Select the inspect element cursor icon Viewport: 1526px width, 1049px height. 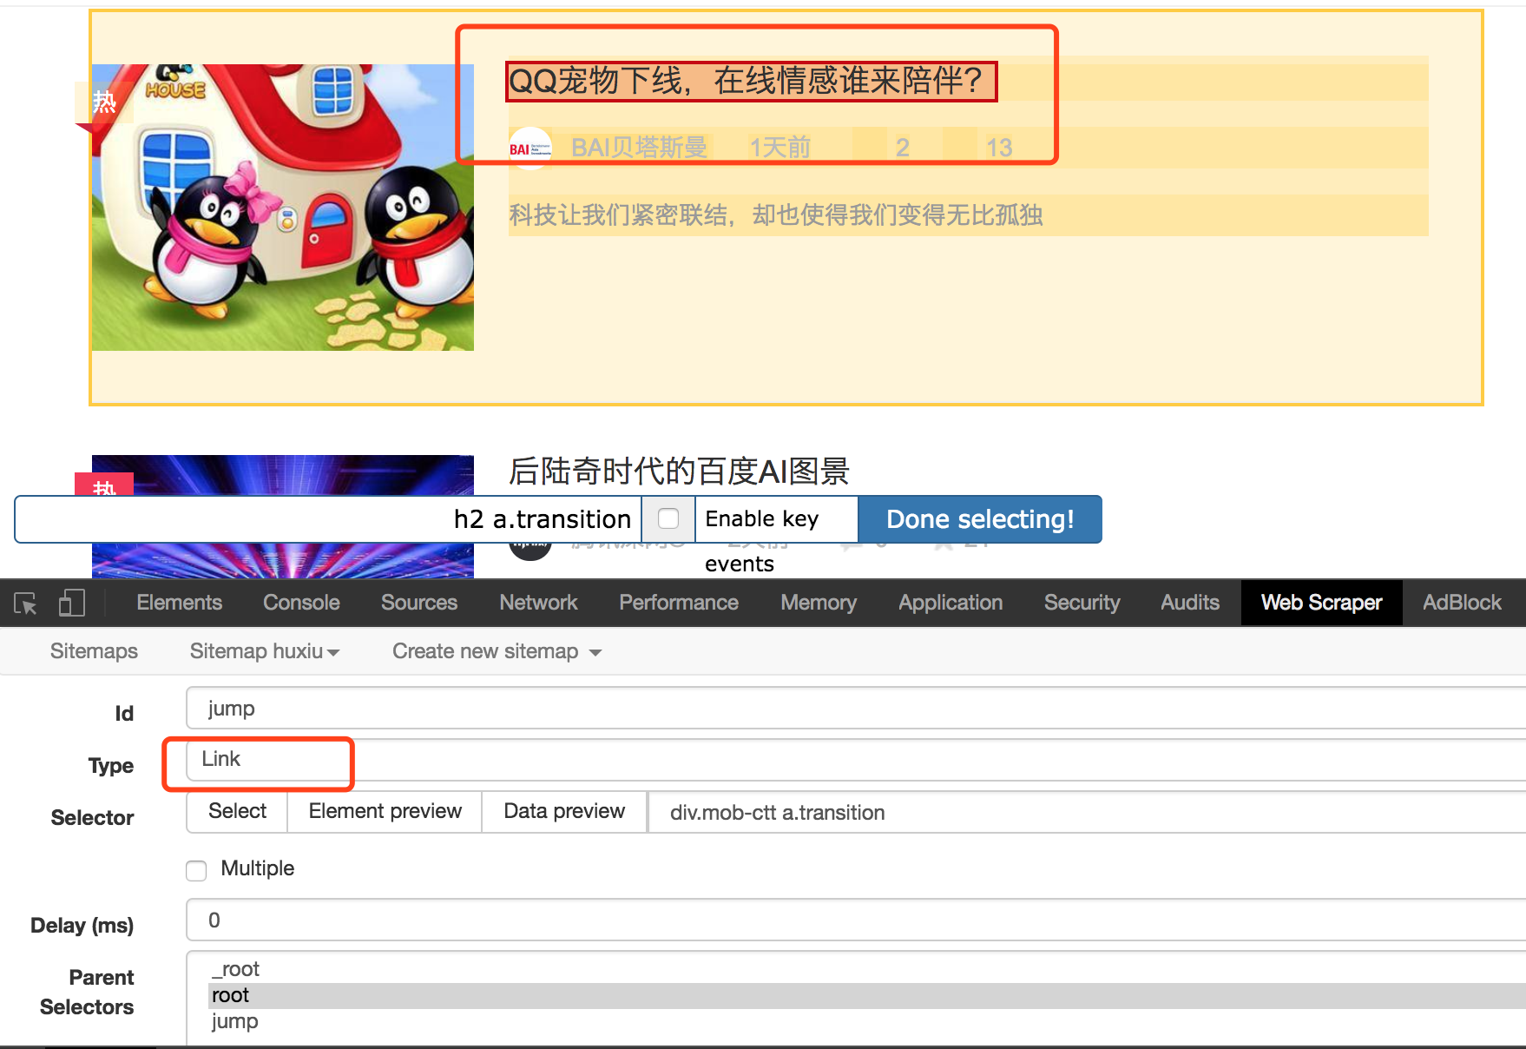26,603
